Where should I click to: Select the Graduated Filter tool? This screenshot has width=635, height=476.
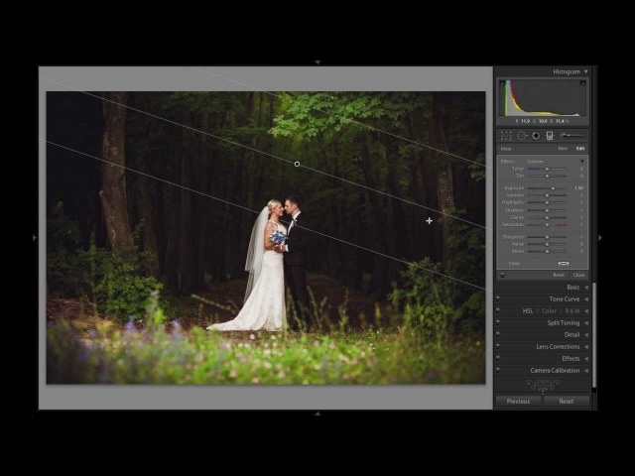click(x=550, y=136)
